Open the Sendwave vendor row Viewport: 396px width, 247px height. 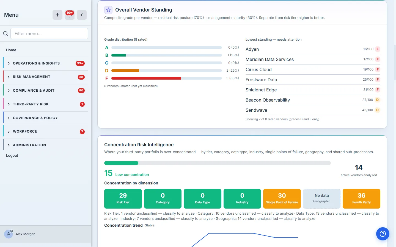[x=313, y=110]
